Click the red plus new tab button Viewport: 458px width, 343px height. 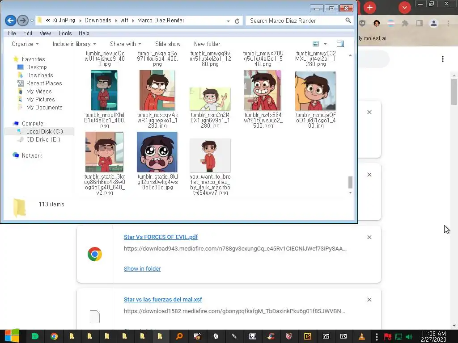click(370, 8)
